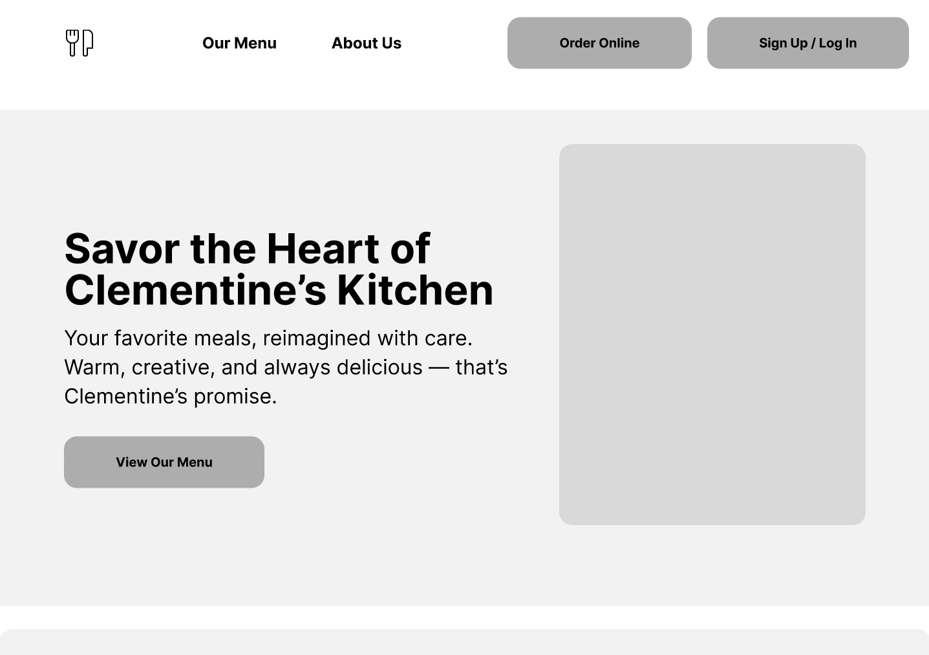Go to the About Us page

coord(367,43)
